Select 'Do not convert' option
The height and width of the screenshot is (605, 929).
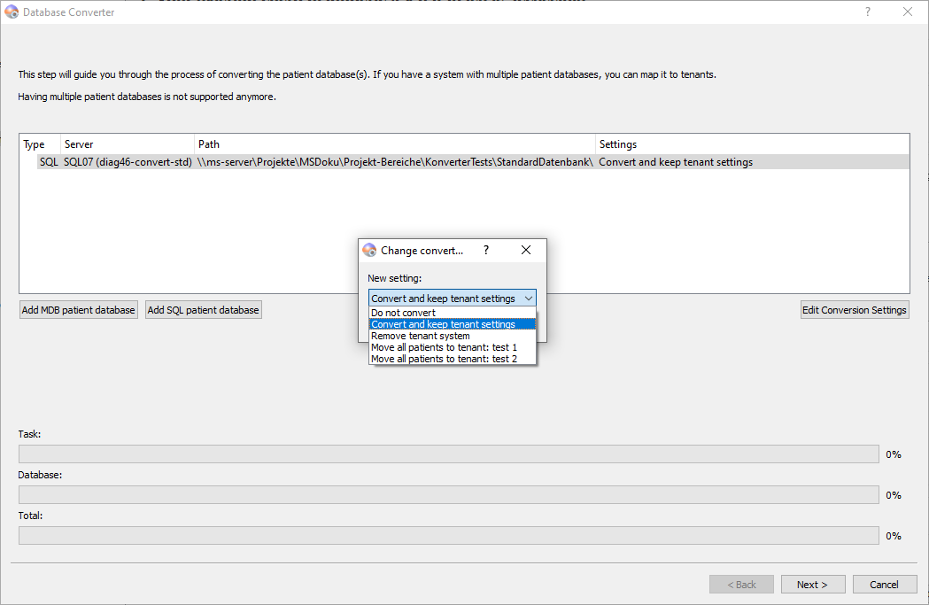(403, 313)
